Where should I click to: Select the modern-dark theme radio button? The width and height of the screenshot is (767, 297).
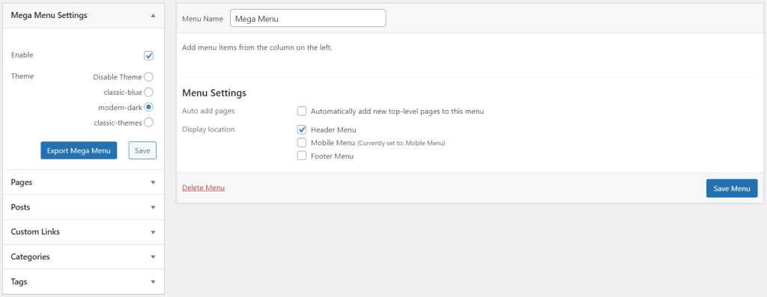(x=149, y=107)
